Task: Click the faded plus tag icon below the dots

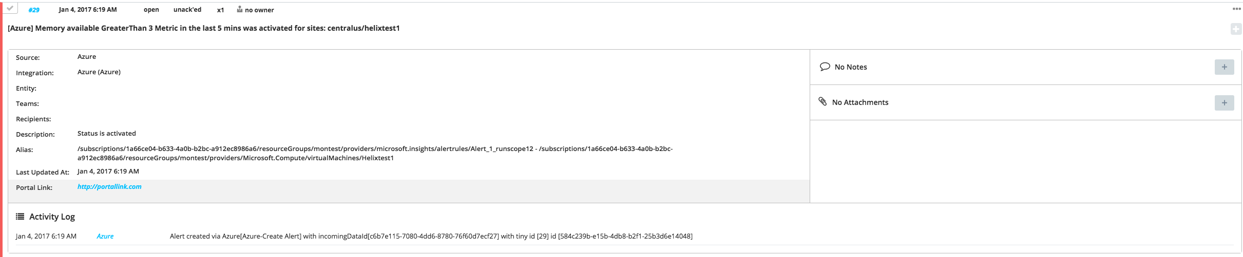Action: coord(1236,29)
